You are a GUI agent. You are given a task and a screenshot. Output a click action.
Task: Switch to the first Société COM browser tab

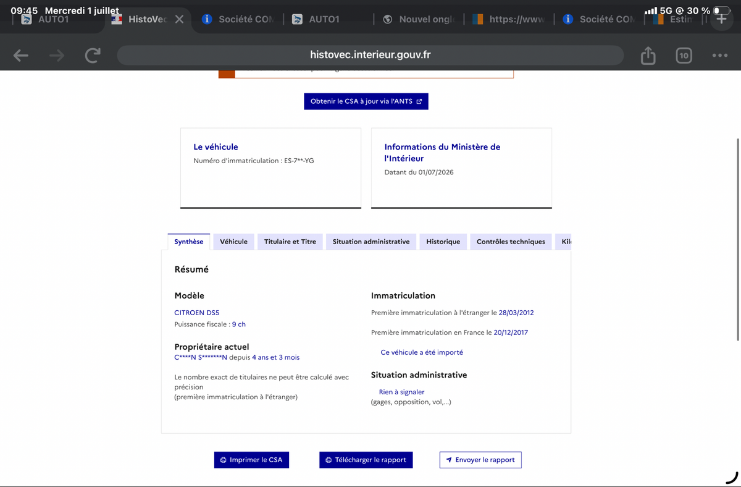238,19
